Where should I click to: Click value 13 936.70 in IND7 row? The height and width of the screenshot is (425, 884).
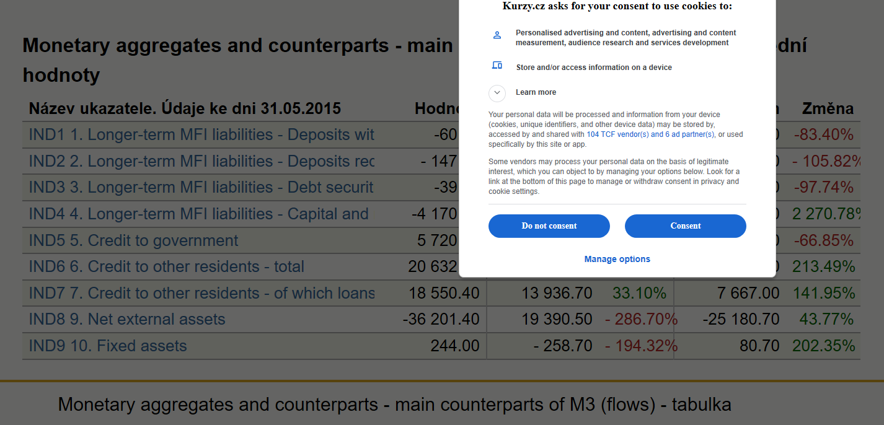(x=556, y=293)
